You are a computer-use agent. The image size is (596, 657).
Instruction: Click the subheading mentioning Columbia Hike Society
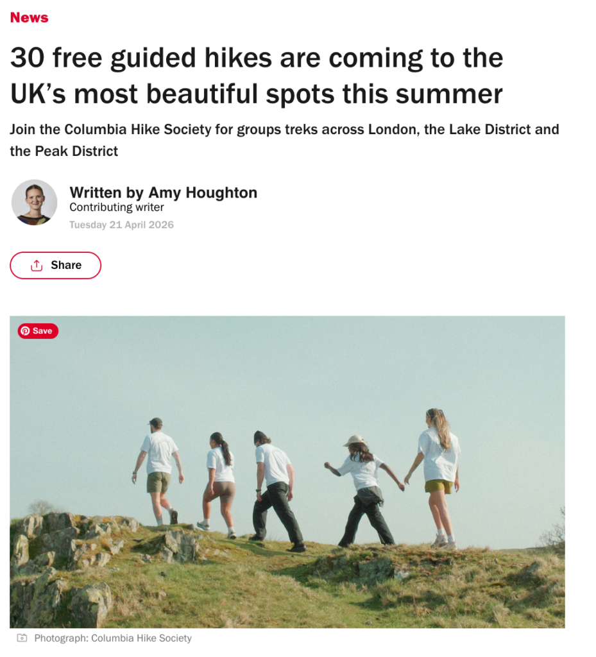[x=284, y=140]
